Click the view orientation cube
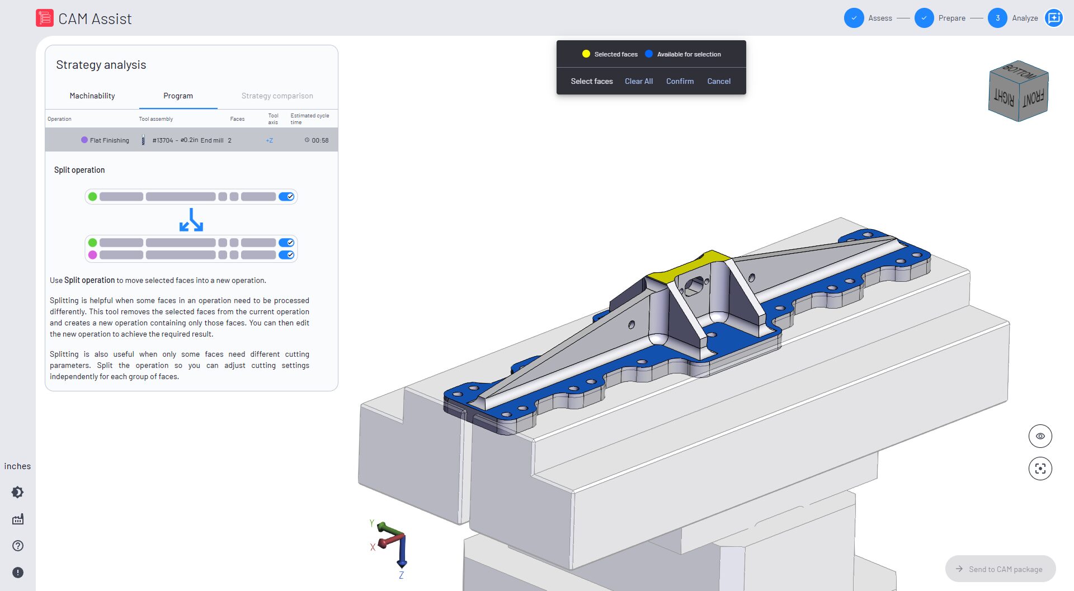1074x591 pixels. (1019, 91)
